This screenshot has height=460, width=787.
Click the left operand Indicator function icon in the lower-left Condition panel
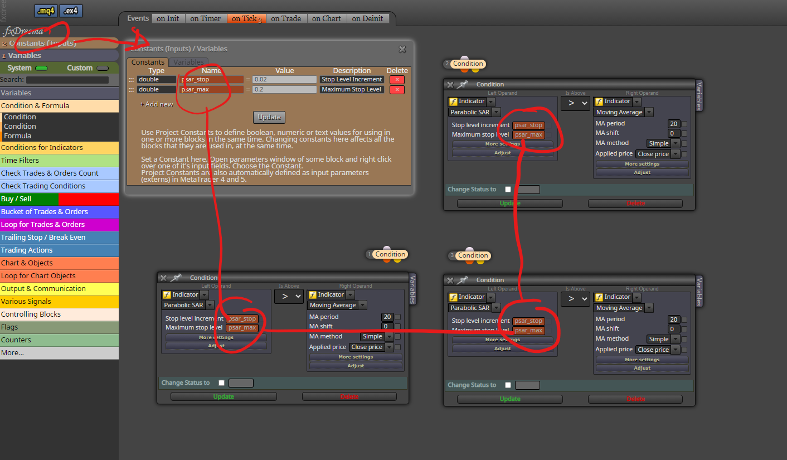167,295
